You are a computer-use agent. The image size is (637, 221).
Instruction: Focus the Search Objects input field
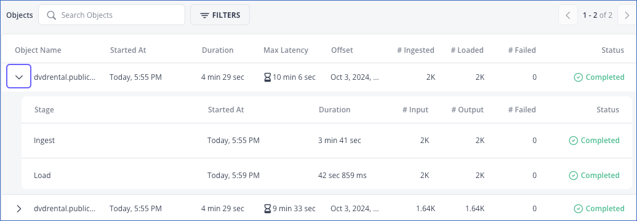point(112,15)
